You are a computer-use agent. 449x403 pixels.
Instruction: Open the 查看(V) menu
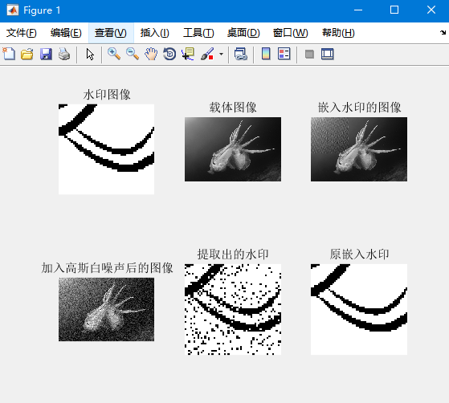(111, 33)
